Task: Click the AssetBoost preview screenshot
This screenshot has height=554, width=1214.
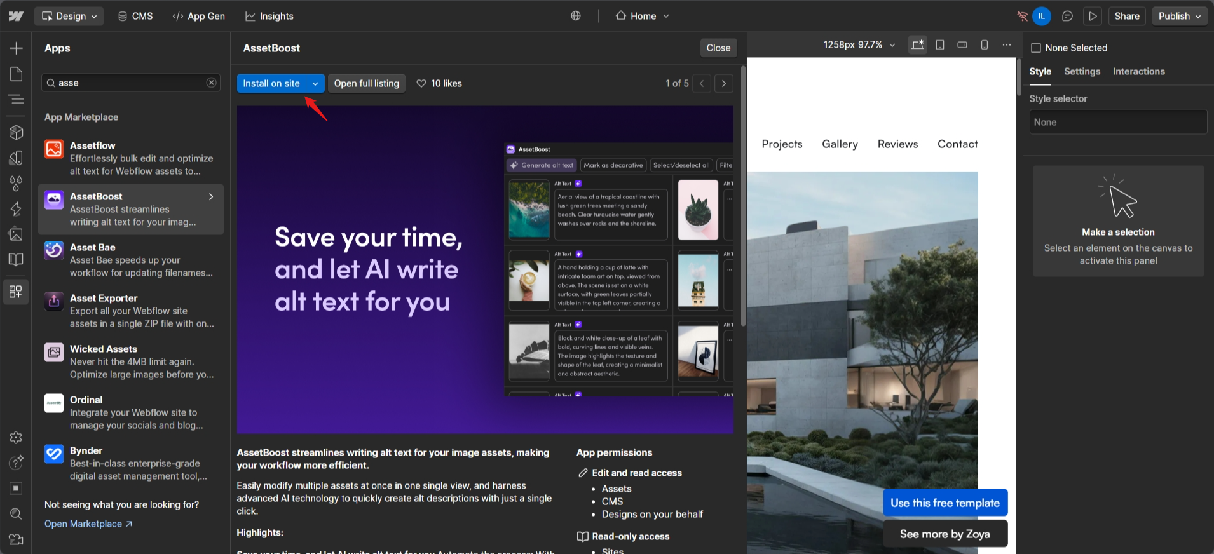Action: (x=485, y=269)
